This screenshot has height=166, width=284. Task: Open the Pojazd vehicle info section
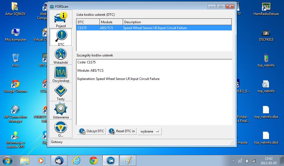point(61,19)
